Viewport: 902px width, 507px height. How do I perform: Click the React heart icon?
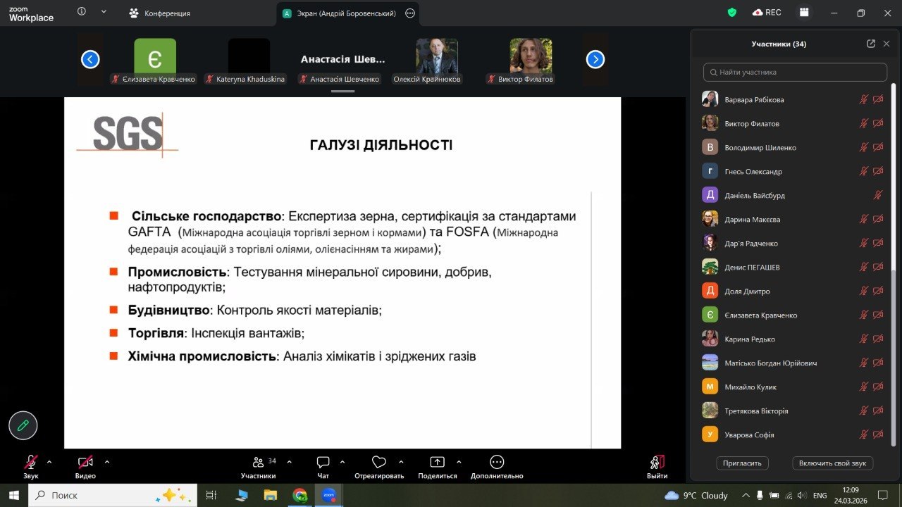(x=379, y=463)
